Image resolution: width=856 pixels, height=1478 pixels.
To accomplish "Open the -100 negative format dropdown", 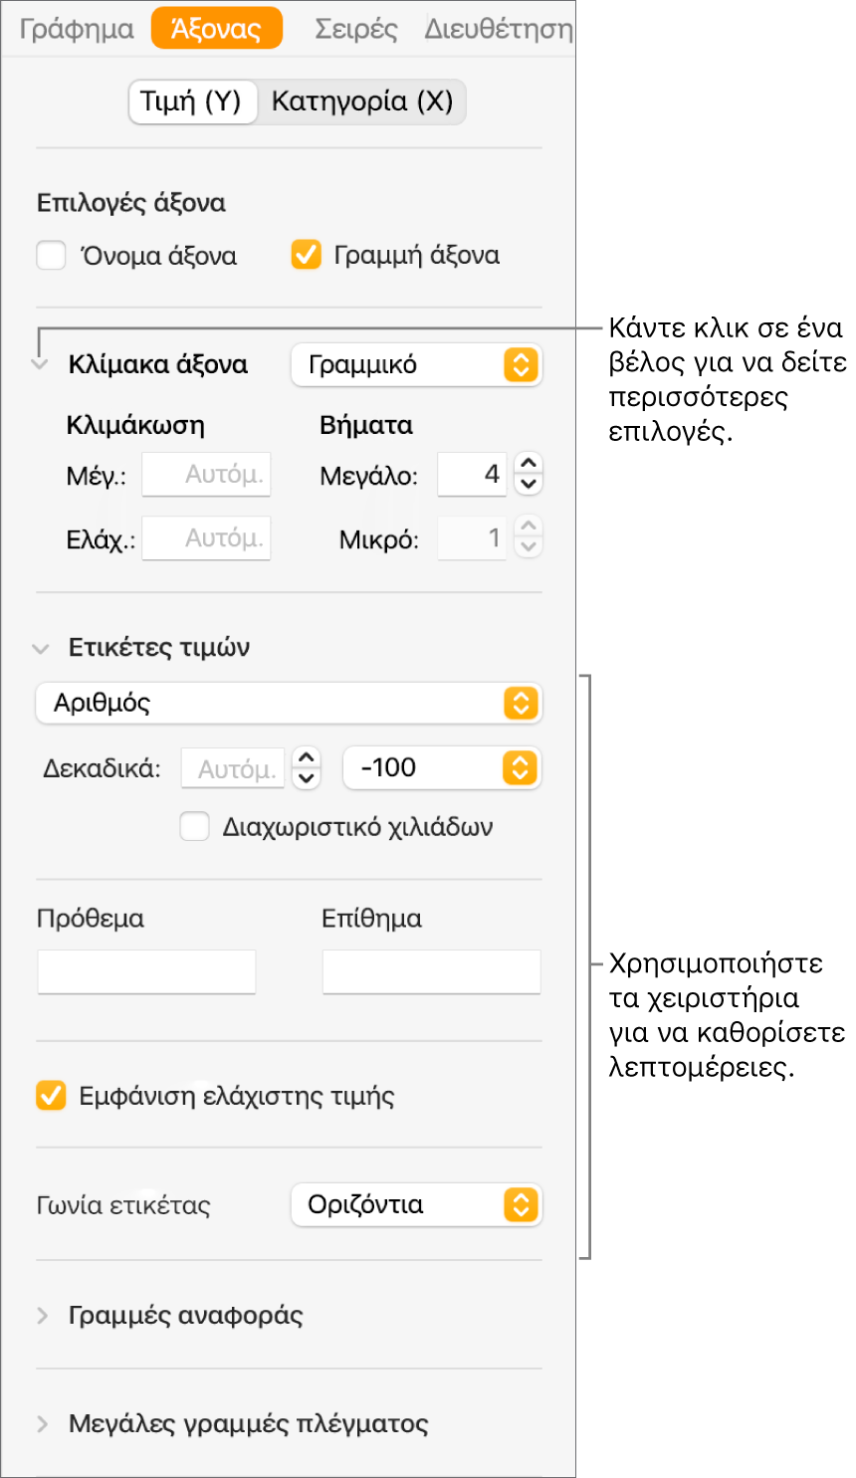I will (x=442, y=768).
